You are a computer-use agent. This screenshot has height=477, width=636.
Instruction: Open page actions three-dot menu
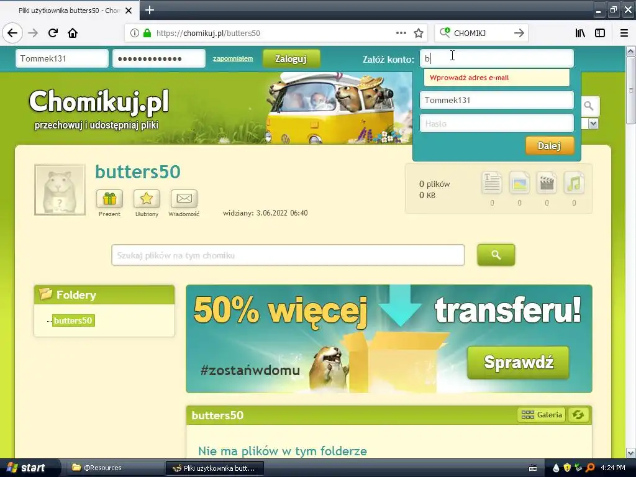coord(401,34)
